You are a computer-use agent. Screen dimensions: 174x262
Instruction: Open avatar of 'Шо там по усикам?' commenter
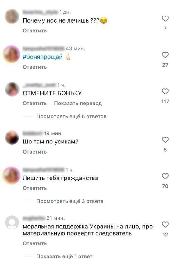(x=12, y=138)
